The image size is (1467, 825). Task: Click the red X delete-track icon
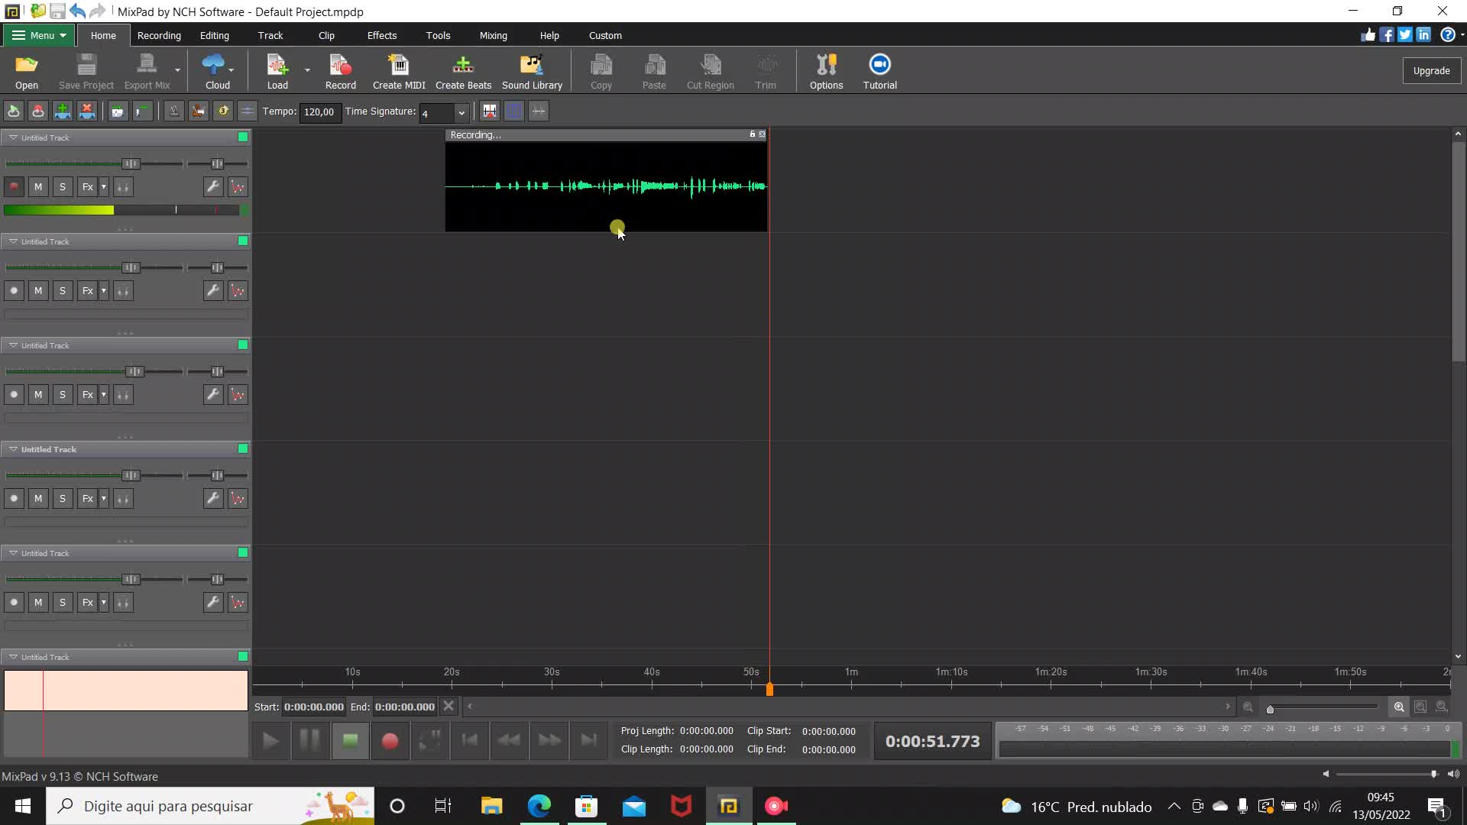point(87,112)
